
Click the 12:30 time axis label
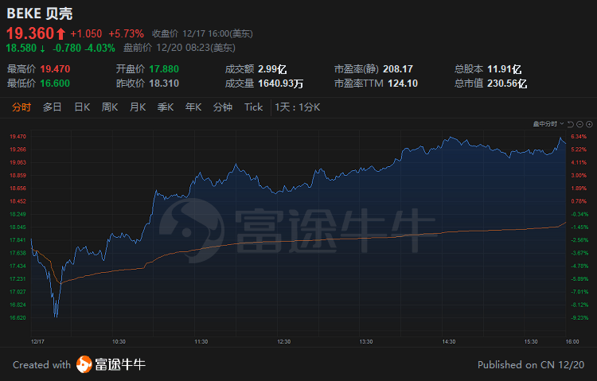click(284, 342)
